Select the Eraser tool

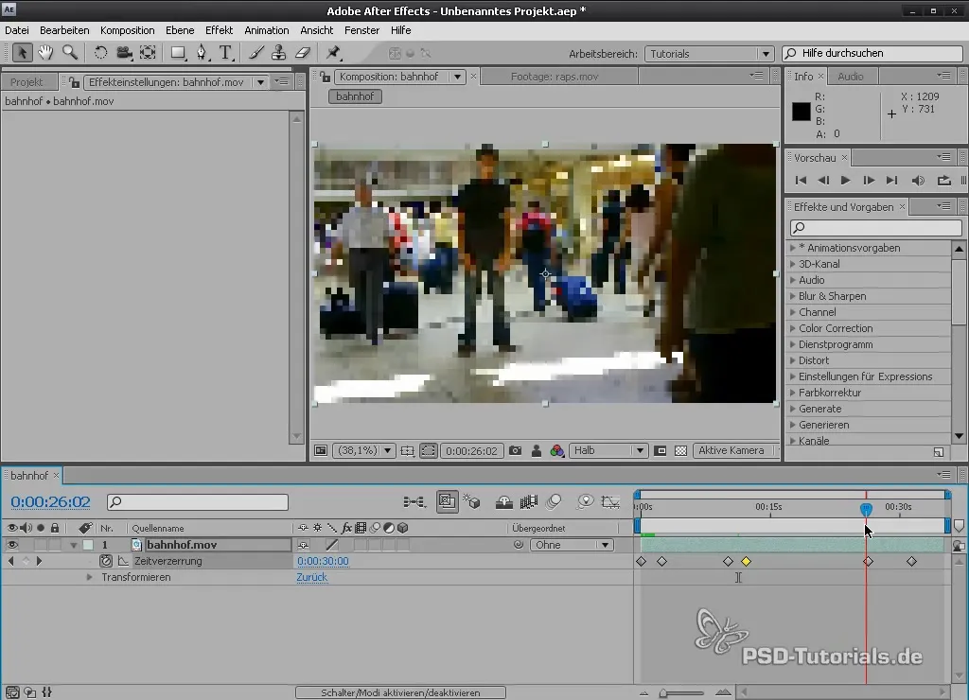coord(302,53)
